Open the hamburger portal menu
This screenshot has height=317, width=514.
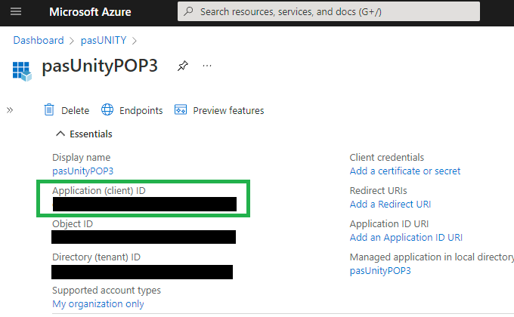[x=16, y=12]
